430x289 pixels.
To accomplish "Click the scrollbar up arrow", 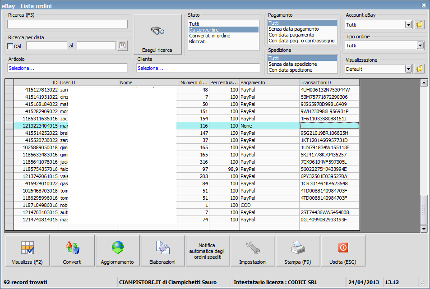I will coord(424,83).
